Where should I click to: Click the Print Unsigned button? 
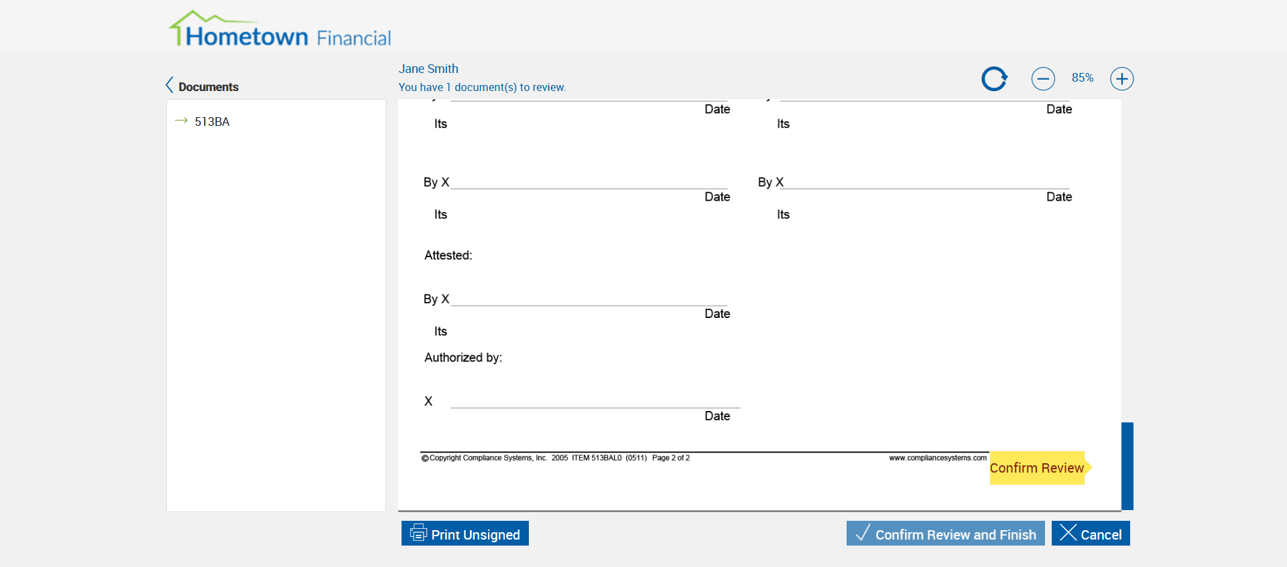[465, 534]
